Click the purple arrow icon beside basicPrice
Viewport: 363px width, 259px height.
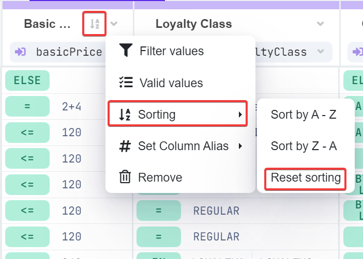click(x=21, y=52)
